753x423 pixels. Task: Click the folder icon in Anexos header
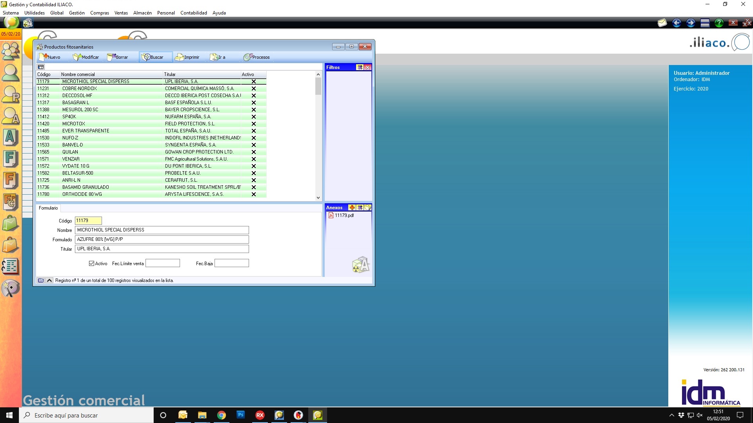tap(367, 208)
